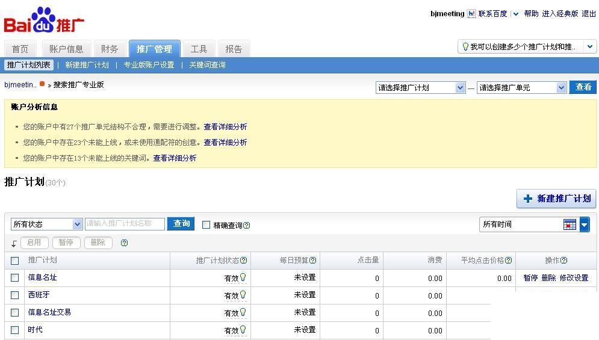Viewport: 599px width, 340px height.
Task: Open 关键词查询 in the sub menu
Action: [207, 65]
